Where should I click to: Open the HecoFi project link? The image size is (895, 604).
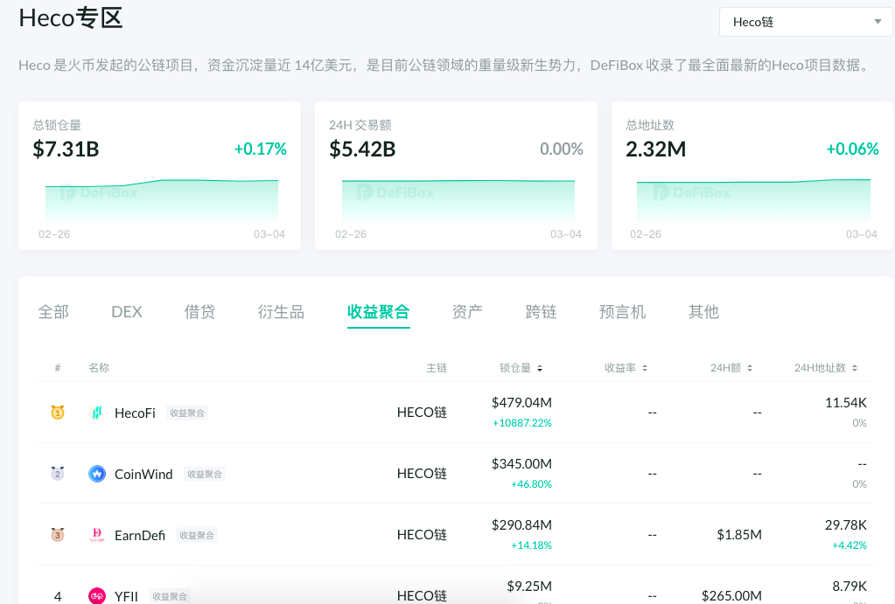click(135, 413)
